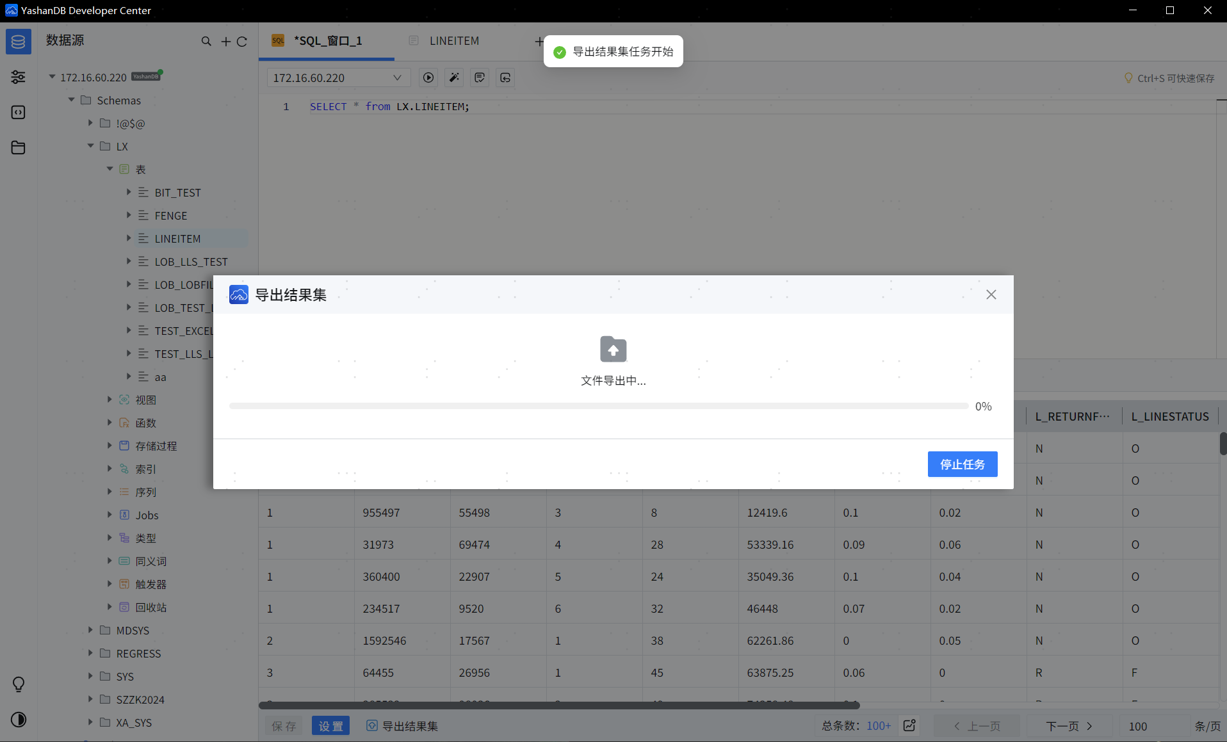Open the folder sidebar icon
Viewport: 1227px width, 742px height.
pos(18,148)
